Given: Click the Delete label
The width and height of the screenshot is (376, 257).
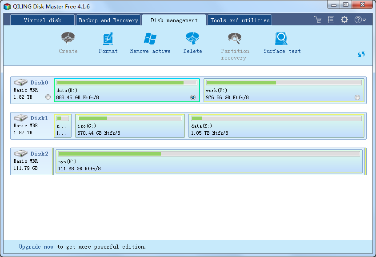Looking at the screenshot, I should pyautogui.click(x=192, y=51).
